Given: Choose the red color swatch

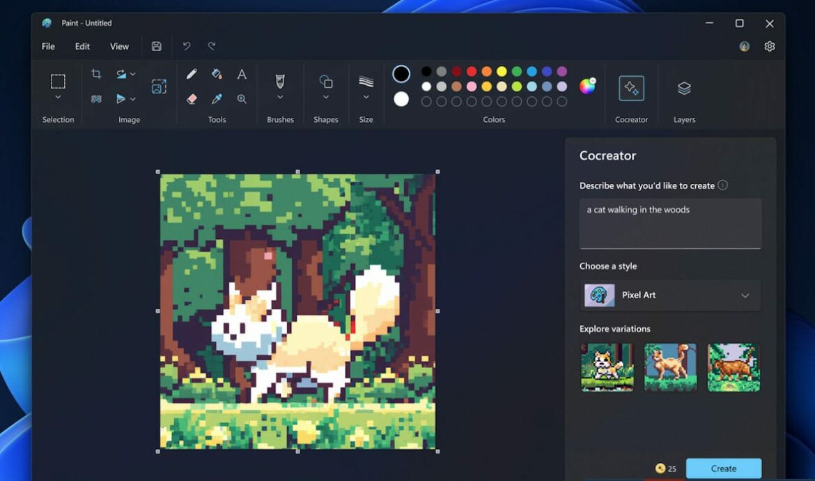Looking at the screenshot, I should pyautogui.click(x=472, y=71).
